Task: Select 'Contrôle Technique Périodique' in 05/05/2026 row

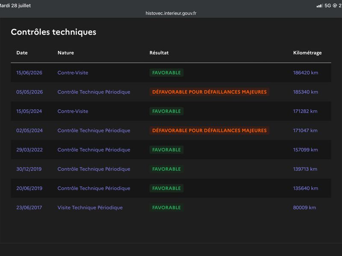Action: pos(94,92)
